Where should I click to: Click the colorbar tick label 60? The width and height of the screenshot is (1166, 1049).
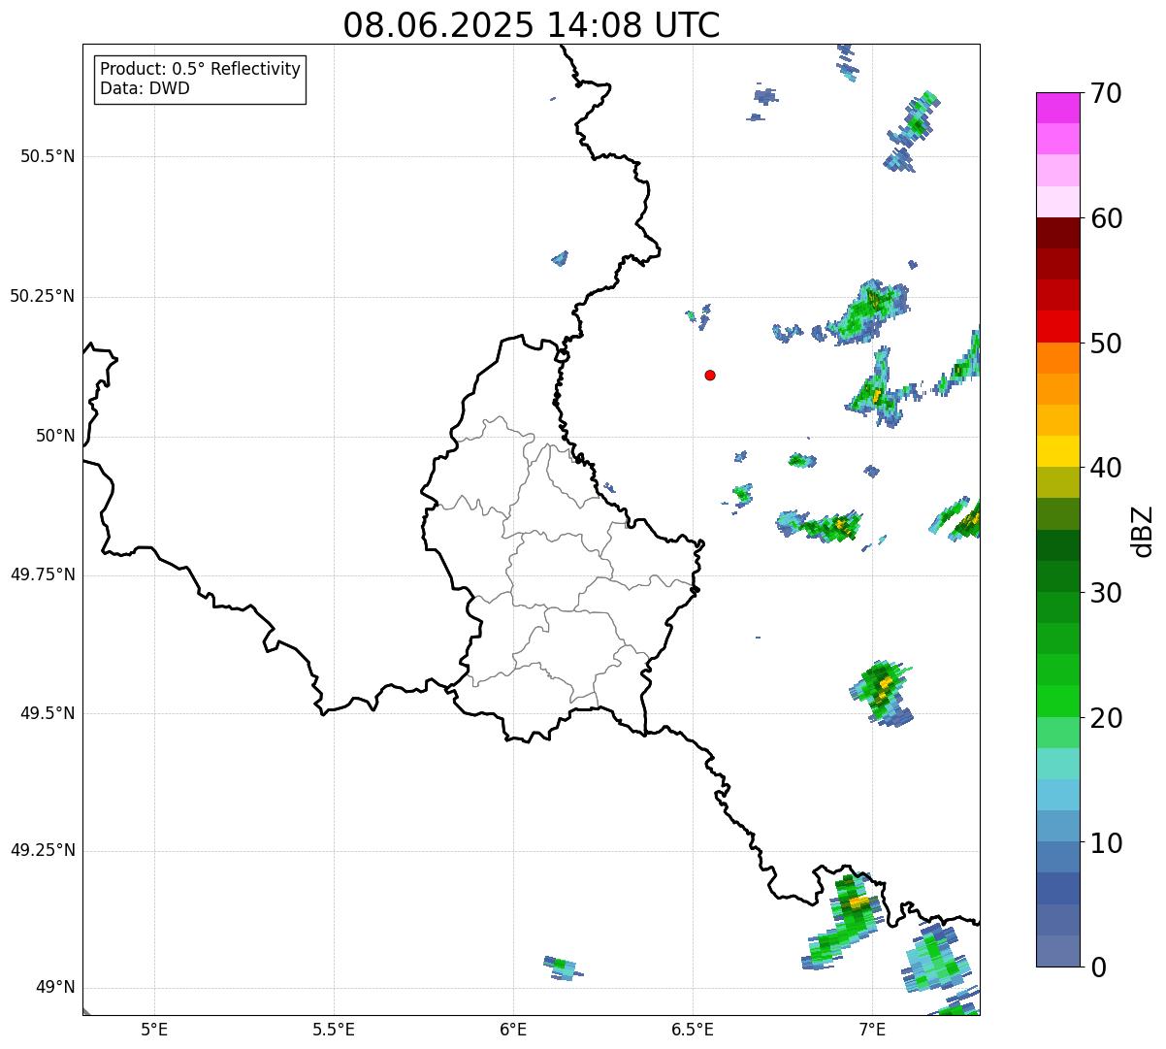(x=1106, y=218)
